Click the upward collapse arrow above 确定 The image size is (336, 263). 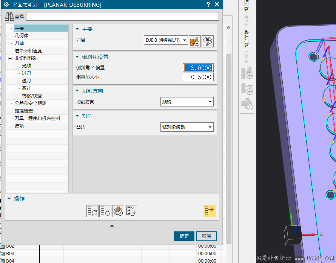pyautogui.click(x=112, y=226)
